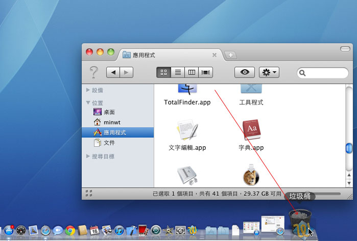The width and height of the screenshot is (357, 241).
Task: Open the Trash (垃圾桶) in Dock
Action: pos(300,222)
